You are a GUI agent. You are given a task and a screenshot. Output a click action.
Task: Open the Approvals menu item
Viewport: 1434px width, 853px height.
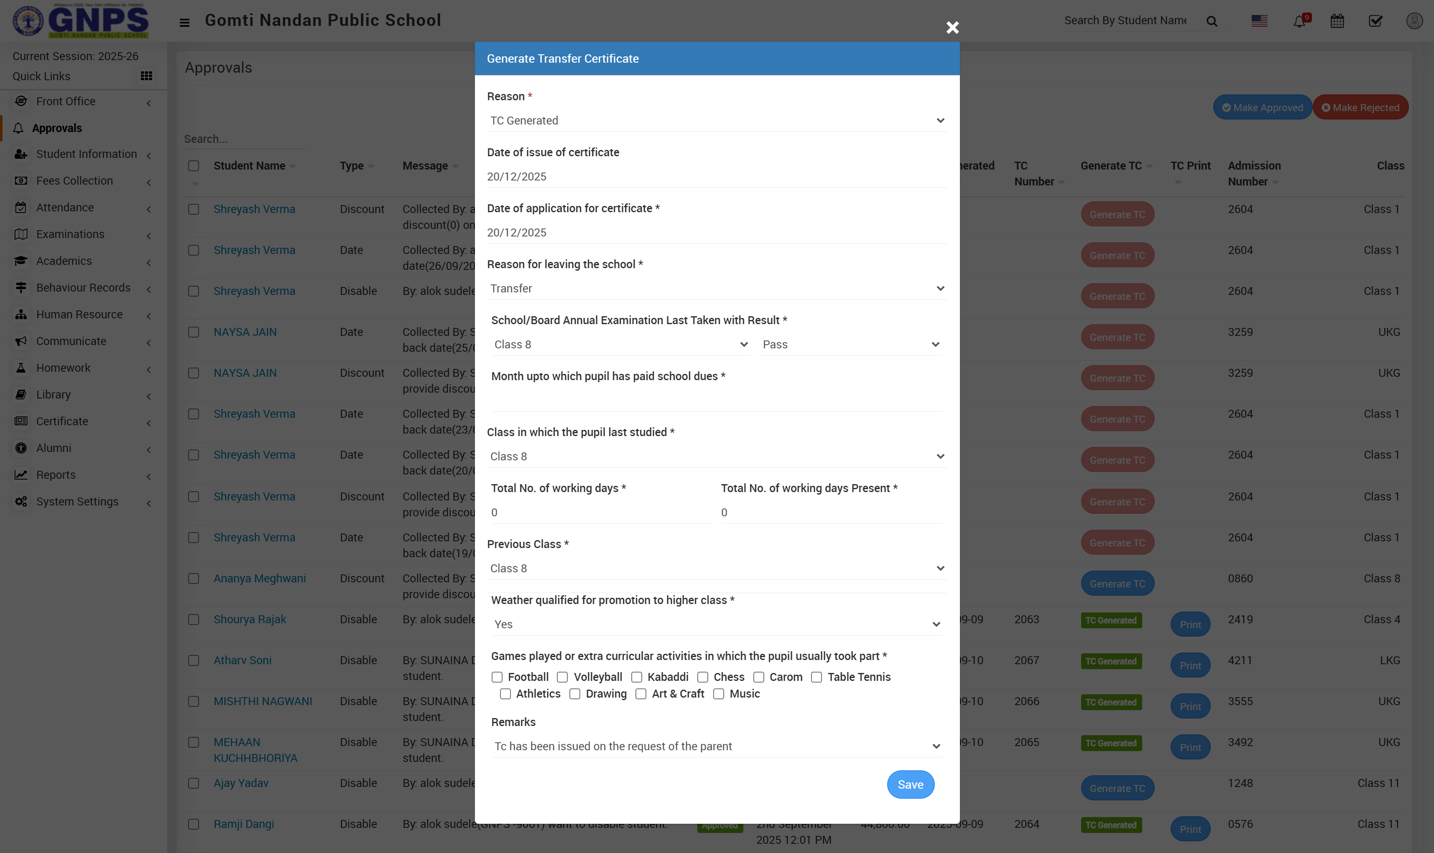84,128
